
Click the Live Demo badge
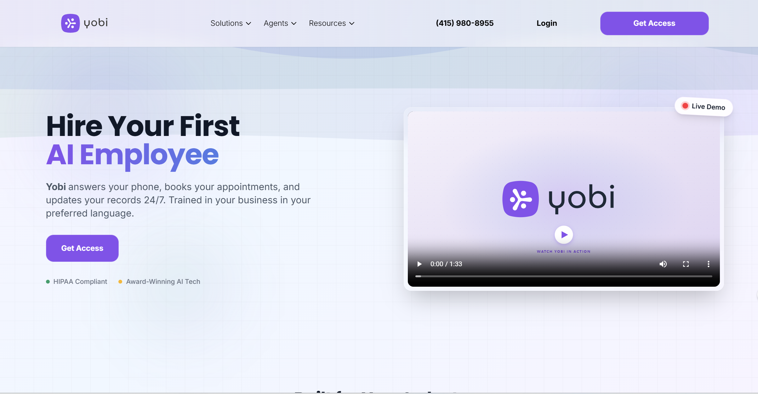coord(704,107)
